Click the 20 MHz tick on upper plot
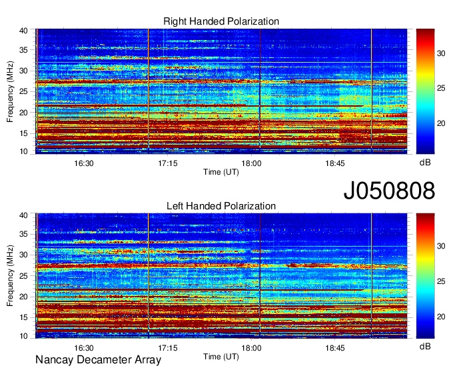This screenshot has width=453, height=368. (24, 113)
